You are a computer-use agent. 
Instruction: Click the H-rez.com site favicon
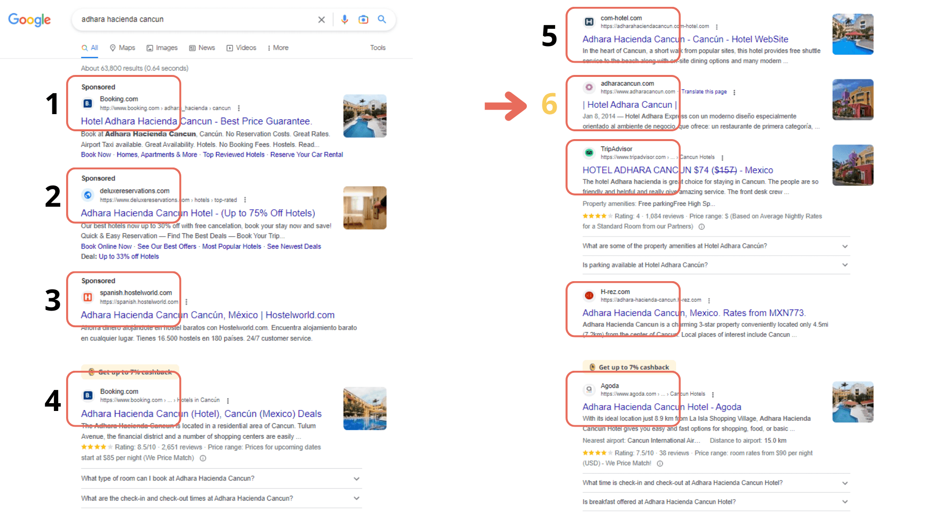coord(589,295)
